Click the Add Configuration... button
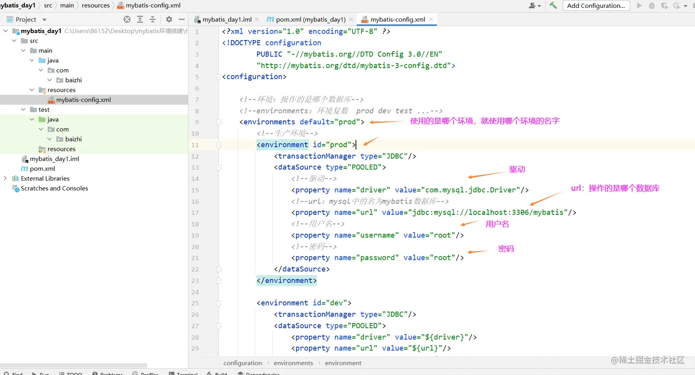 point(596,6)
